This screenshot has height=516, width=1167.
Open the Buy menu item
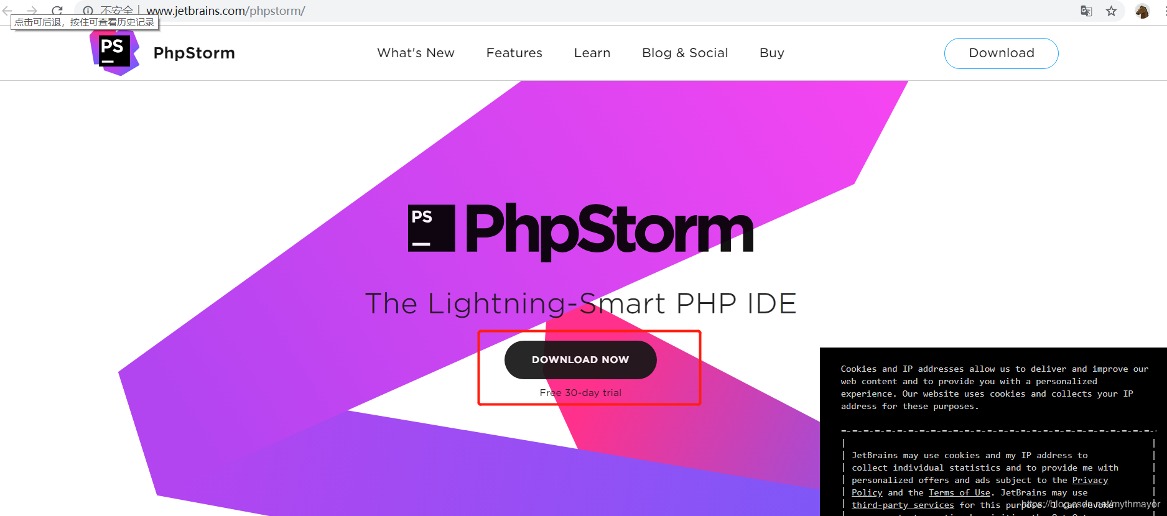coord(771,53)
